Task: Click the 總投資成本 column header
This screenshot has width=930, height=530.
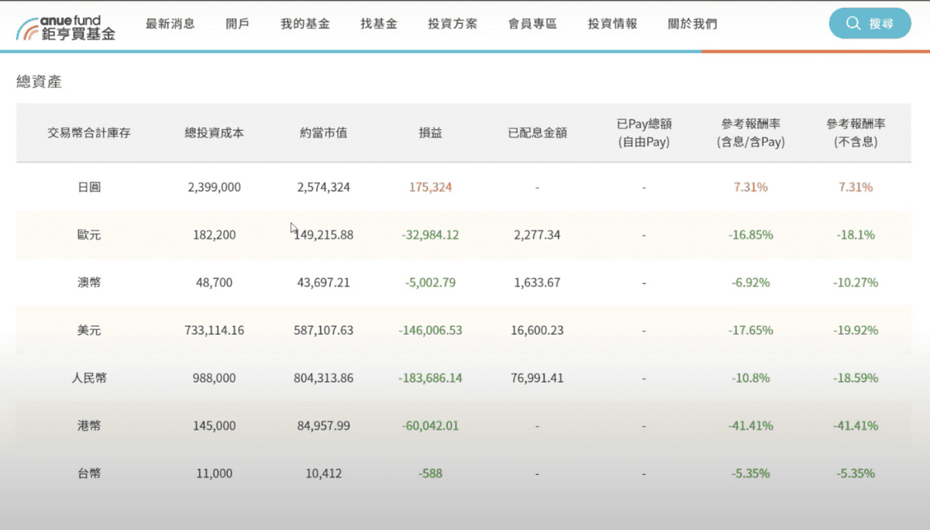Action: coord(215,132)
